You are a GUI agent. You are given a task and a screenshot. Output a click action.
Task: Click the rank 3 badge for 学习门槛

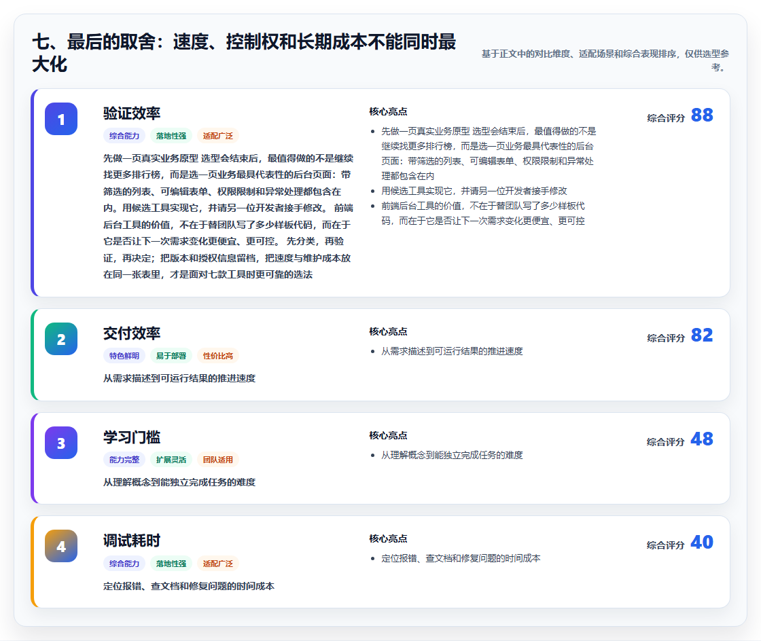tap(61, 443)
